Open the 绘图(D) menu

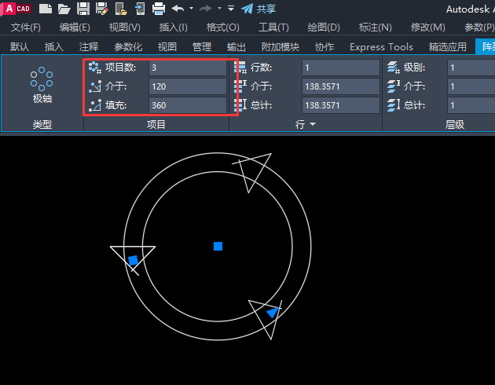323,27
